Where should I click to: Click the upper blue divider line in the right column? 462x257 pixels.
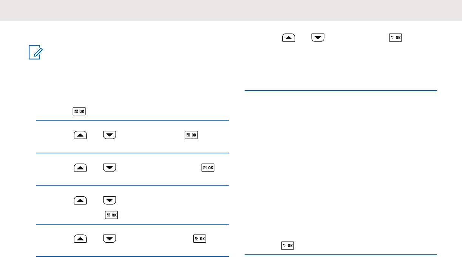tap(341, 90)
